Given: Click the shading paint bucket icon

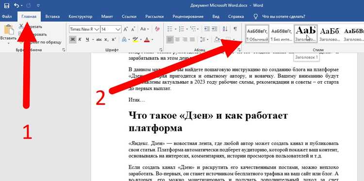Looking at the screenshot, I should 217,39.
